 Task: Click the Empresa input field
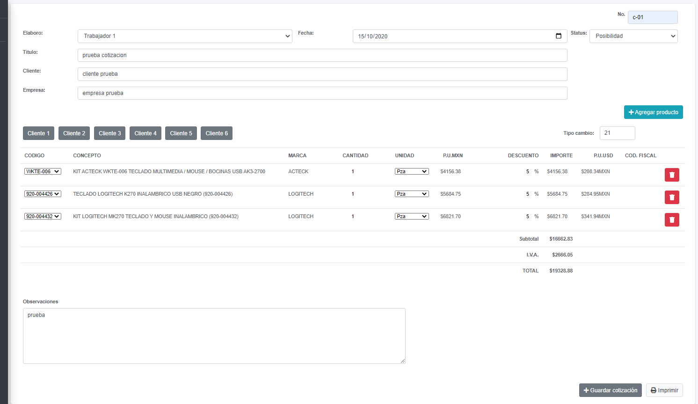(322, 93)
